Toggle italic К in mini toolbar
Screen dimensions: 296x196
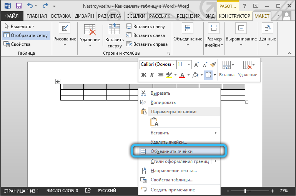[152, 75]
